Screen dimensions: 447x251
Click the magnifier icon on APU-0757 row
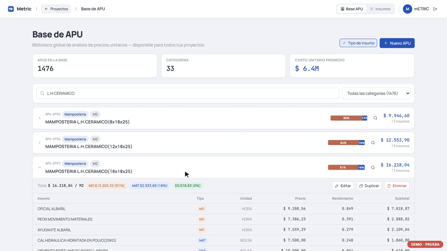[373, 168]
